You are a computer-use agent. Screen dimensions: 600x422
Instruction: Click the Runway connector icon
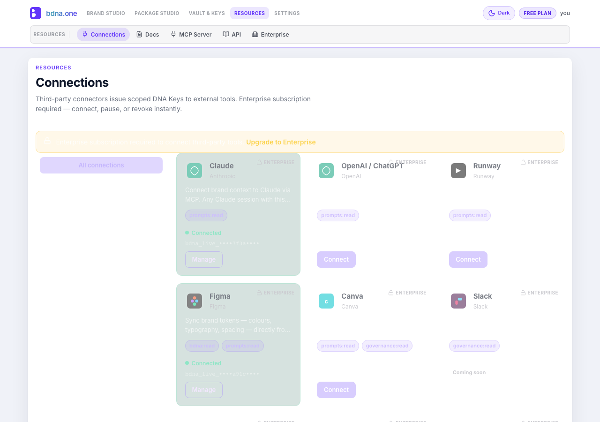pyautogui.click(x=458, y=171)
